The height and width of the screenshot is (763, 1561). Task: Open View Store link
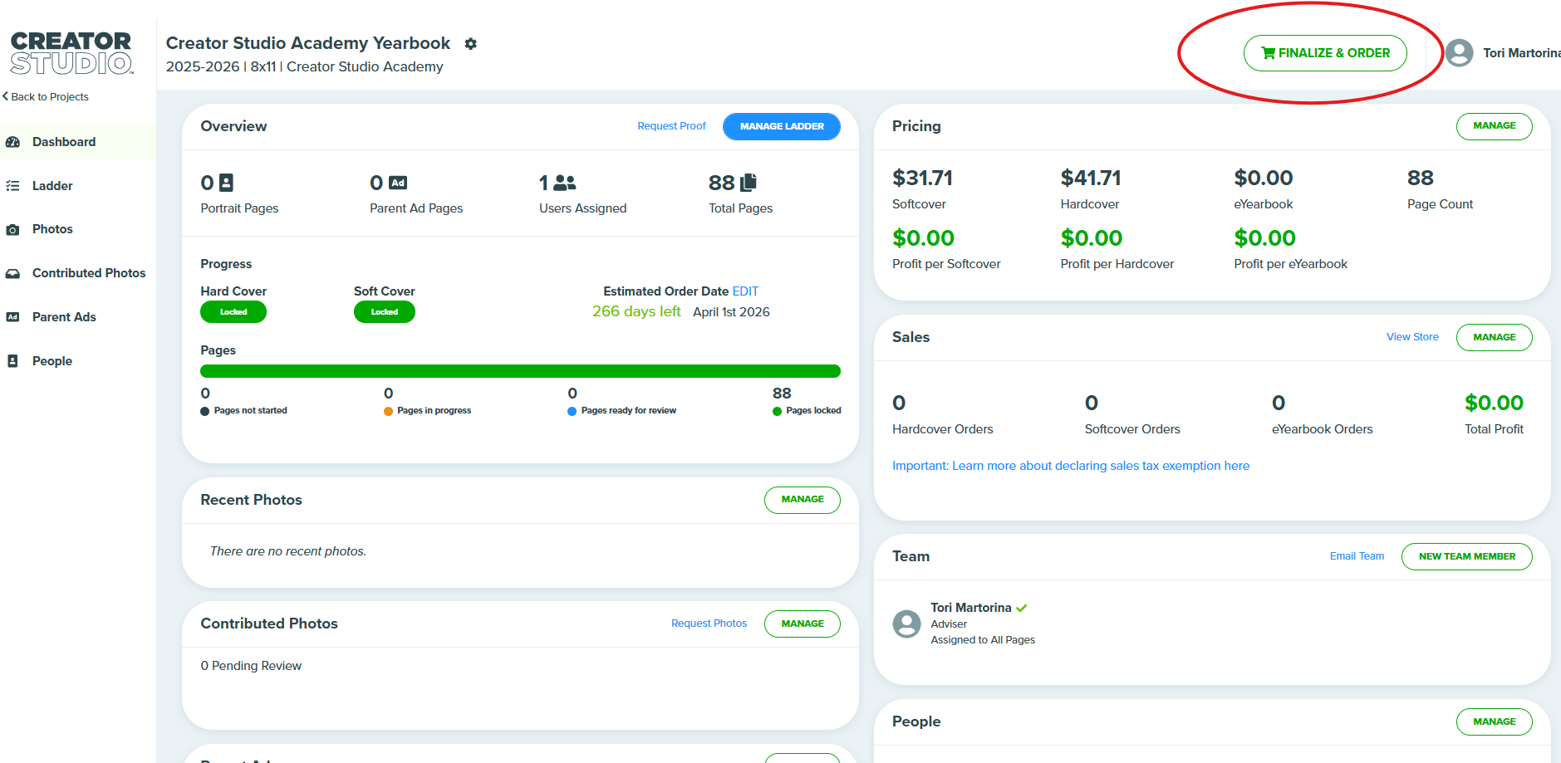[x=1412, y=337]
